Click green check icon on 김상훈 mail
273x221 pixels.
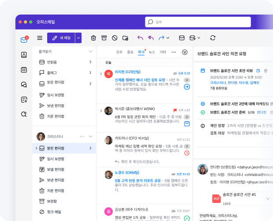point(187,218)
